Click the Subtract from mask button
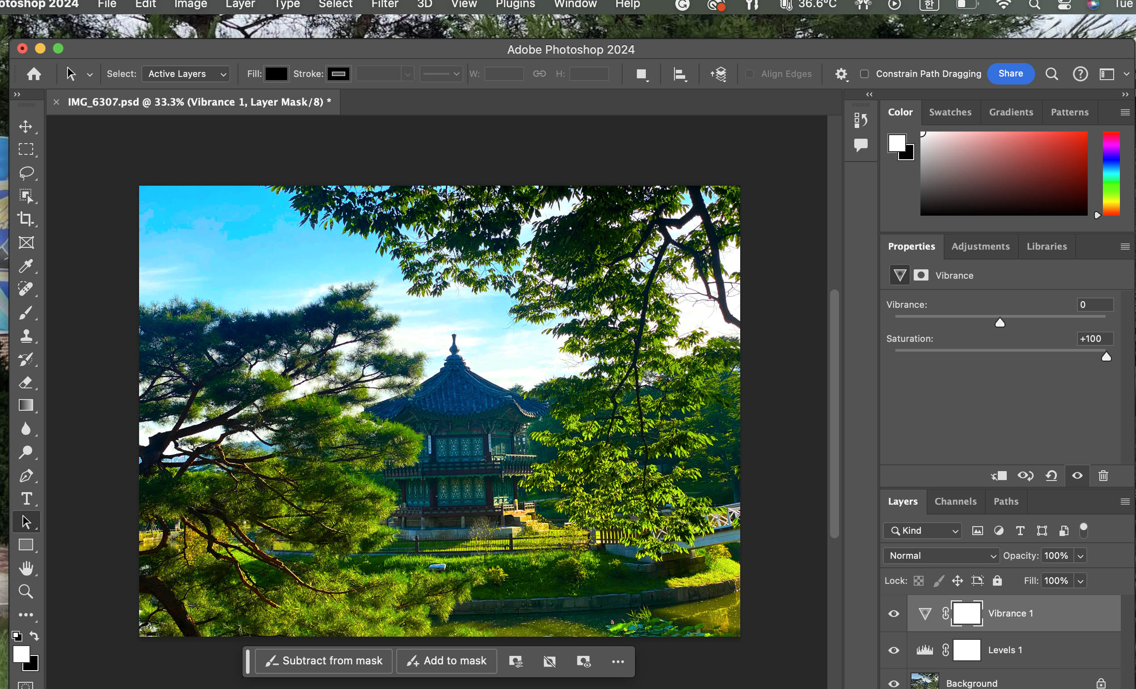 [324, 661]
